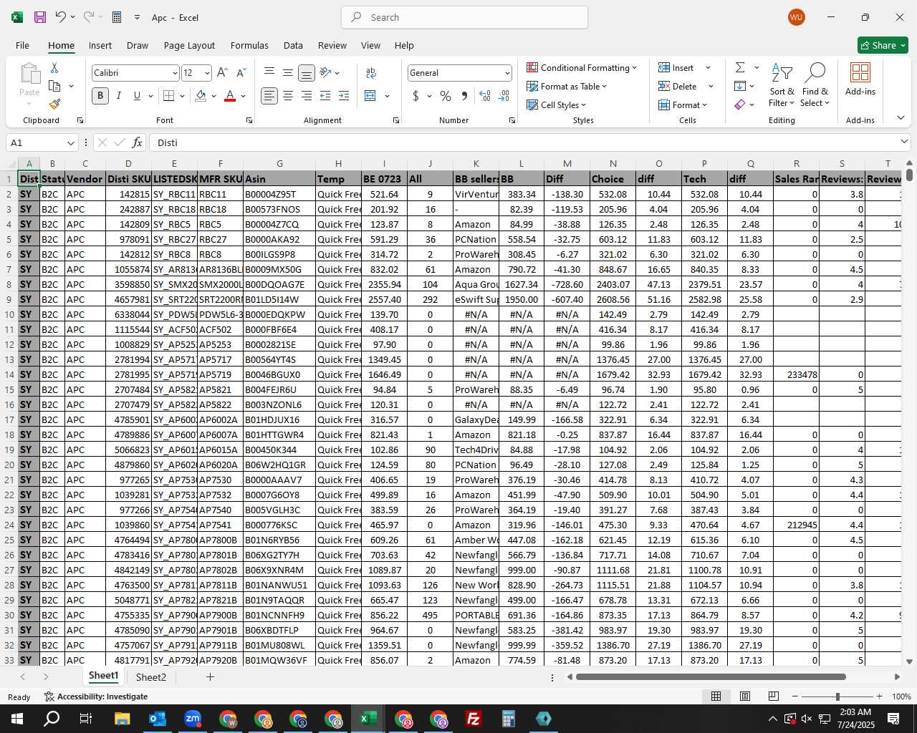Click the Search box in title bar
The image size is (917, 733).
coord(465,17)
